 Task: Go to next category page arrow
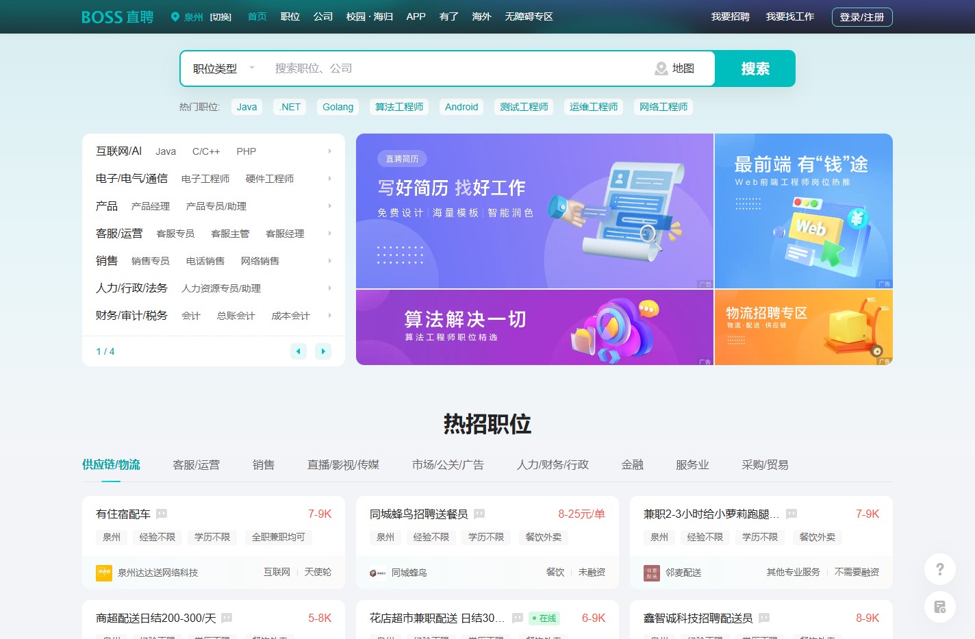point(323,351)
